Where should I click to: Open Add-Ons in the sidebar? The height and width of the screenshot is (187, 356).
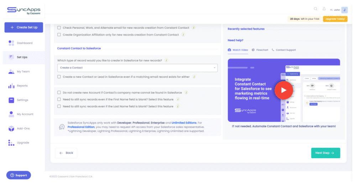pyautogui.click(x=23, y=129)
